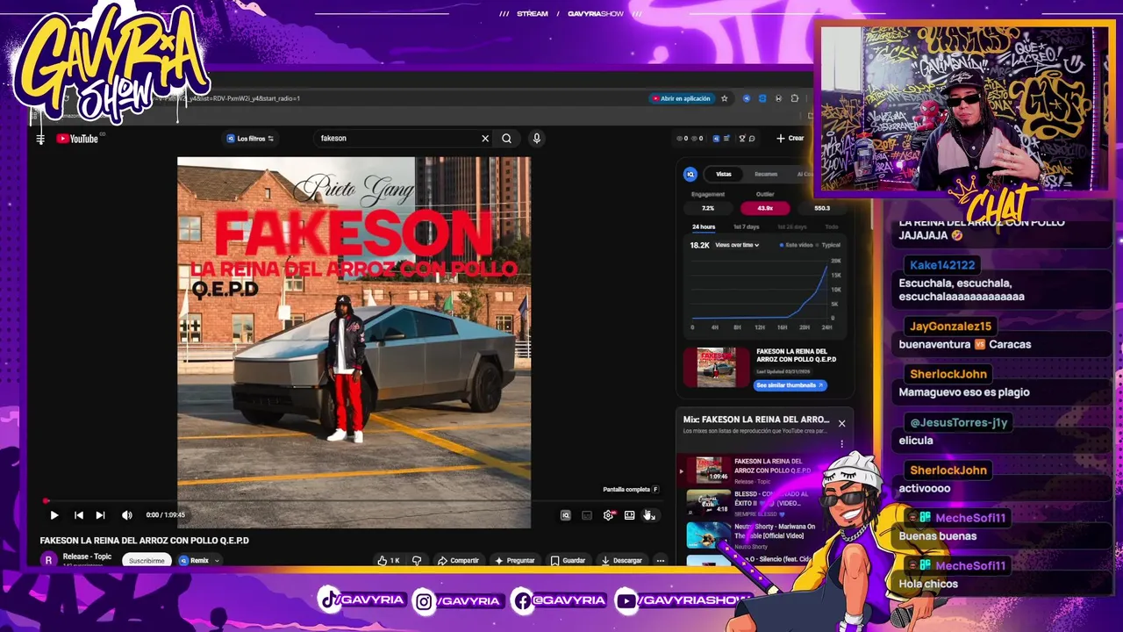
Task: Click the vidIQ logo icon in the panel
Action: [x=690, y=174]
